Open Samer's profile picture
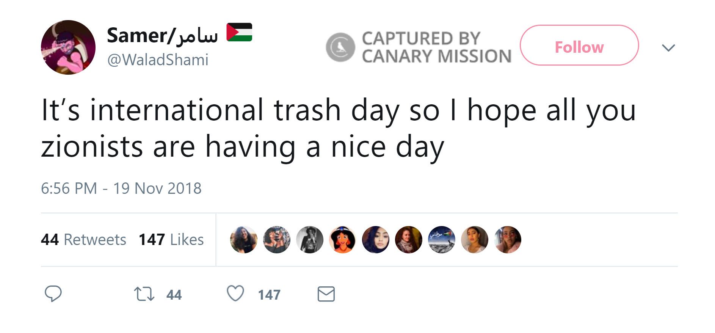 68,47
